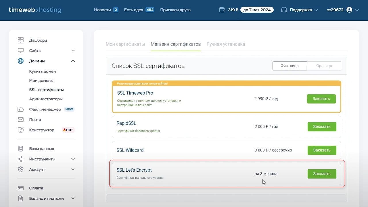Expand the Сайты menu chevron
Viewport: 368px width, 207px height.
click(x=73, y=51)
